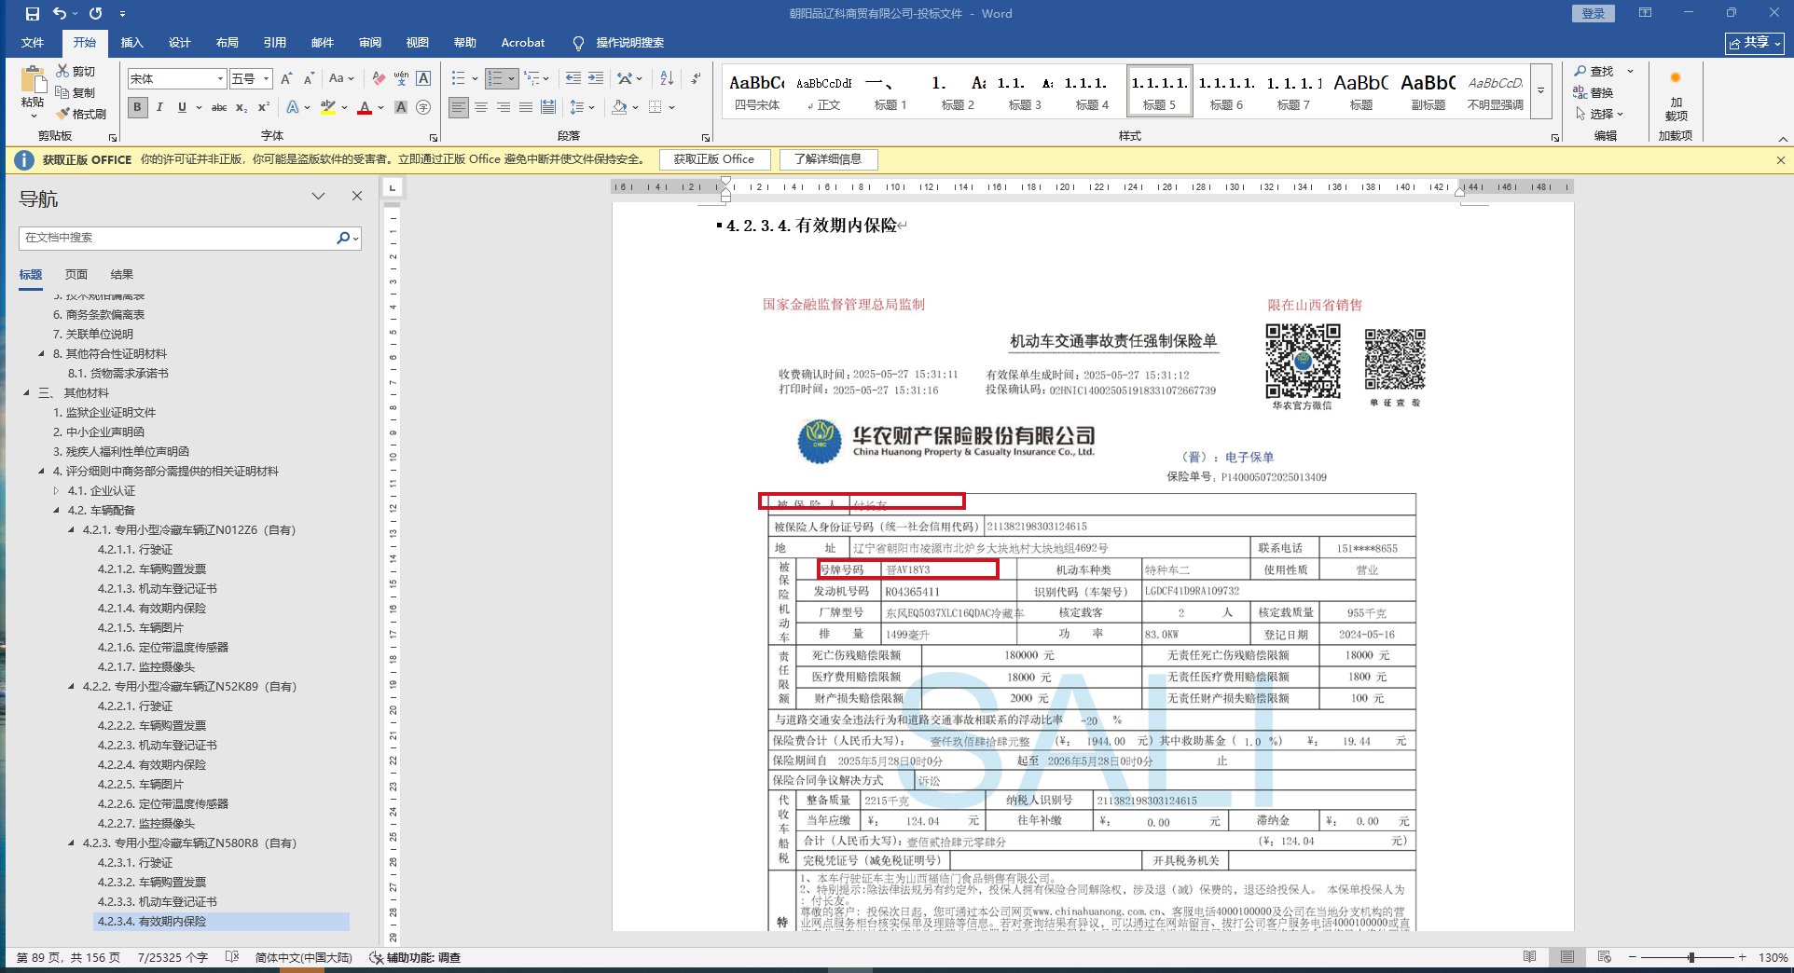Click the superscript x² icon

pyautogui.click(x=264, y=107)
